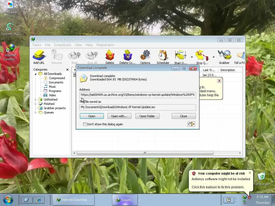Open the View menu

coord(78,45)
